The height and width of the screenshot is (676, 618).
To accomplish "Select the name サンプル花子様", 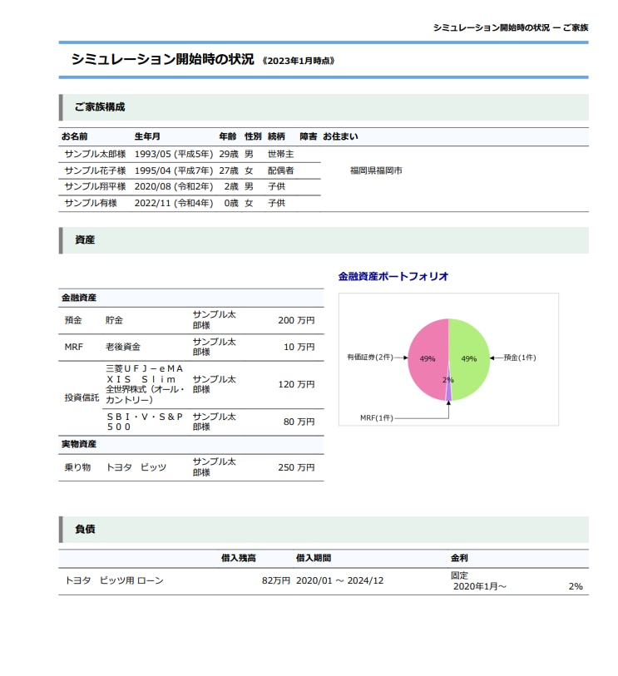I will (95, 170).
